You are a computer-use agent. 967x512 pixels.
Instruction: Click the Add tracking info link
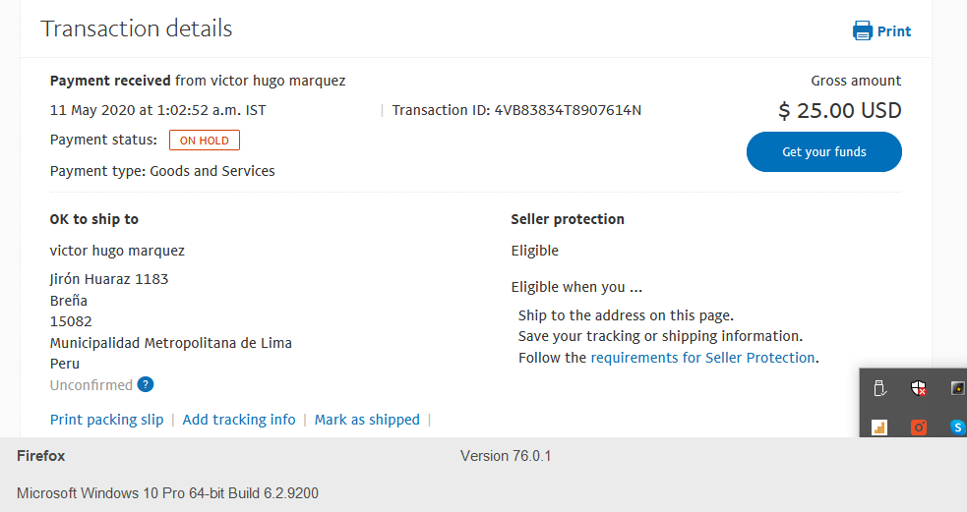(x=239, y=420)
